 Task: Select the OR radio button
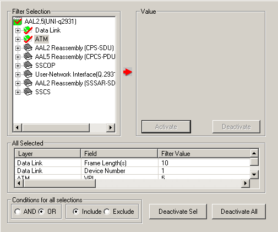(41, 212)
